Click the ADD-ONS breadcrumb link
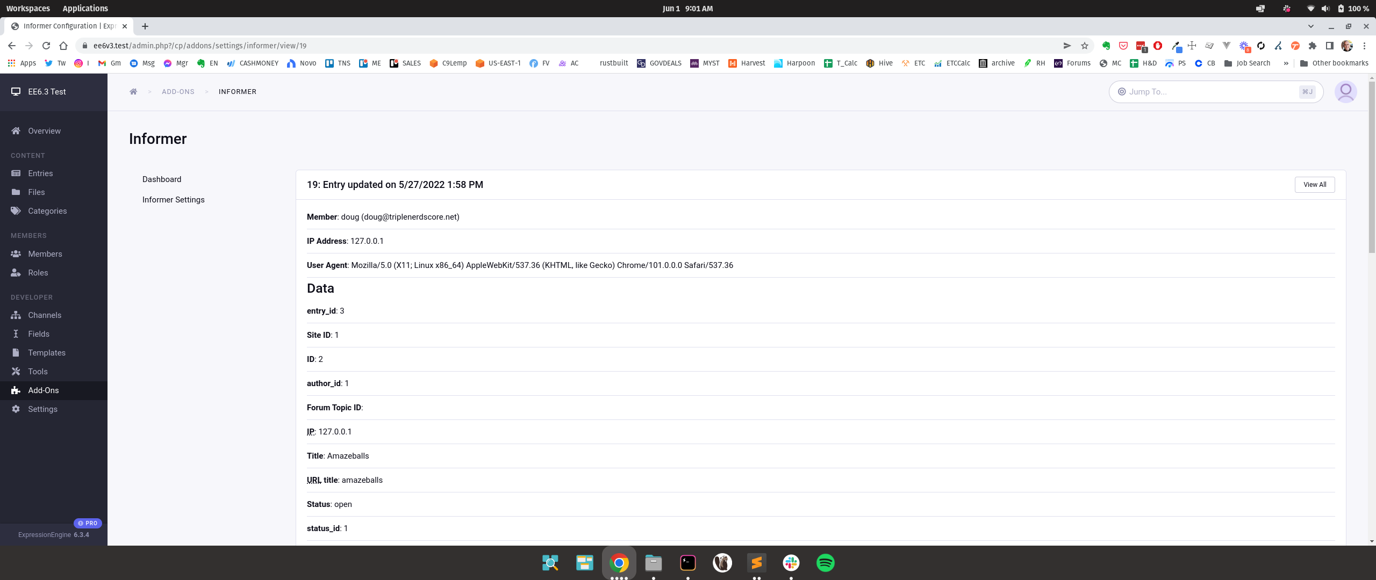This screenshot has width=1376, height=580. pos(178,91)
